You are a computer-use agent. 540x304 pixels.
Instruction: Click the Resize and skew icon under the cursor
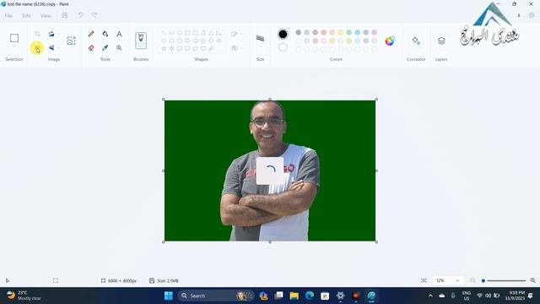(x=37, y=48)
